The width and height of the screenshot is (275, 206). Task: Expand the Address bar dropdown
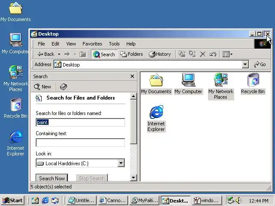[245, 64]
